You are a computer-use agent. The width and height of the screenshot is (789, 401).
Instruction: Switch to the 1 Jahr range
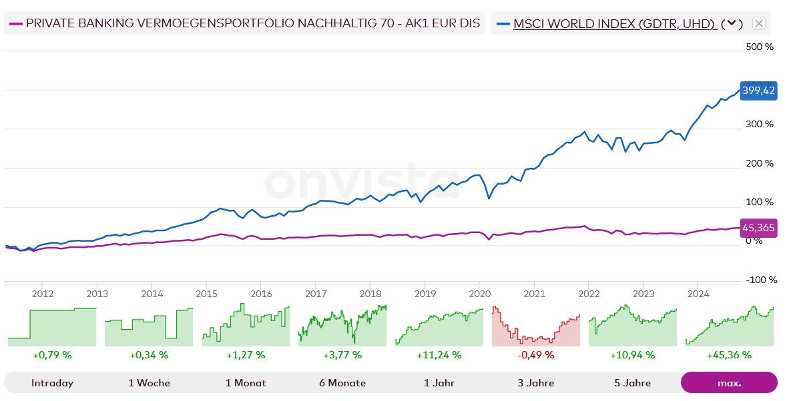coord(439,383)
